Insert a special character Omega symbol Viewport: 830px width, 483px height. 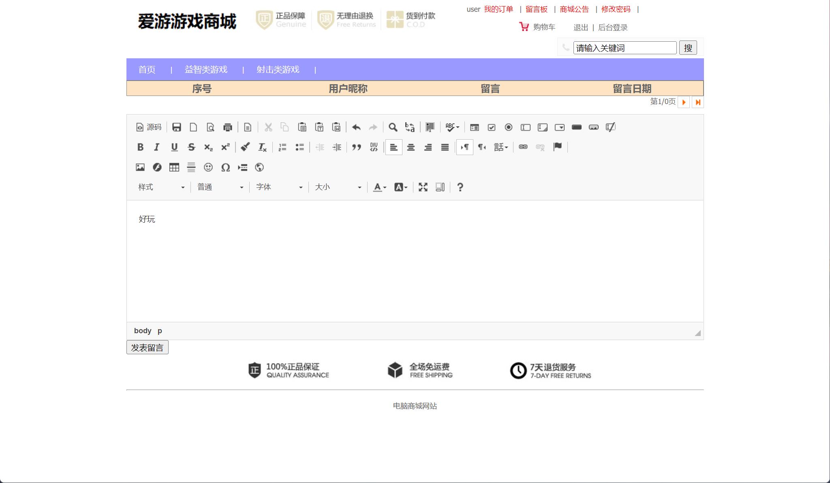tap(226, 167)
